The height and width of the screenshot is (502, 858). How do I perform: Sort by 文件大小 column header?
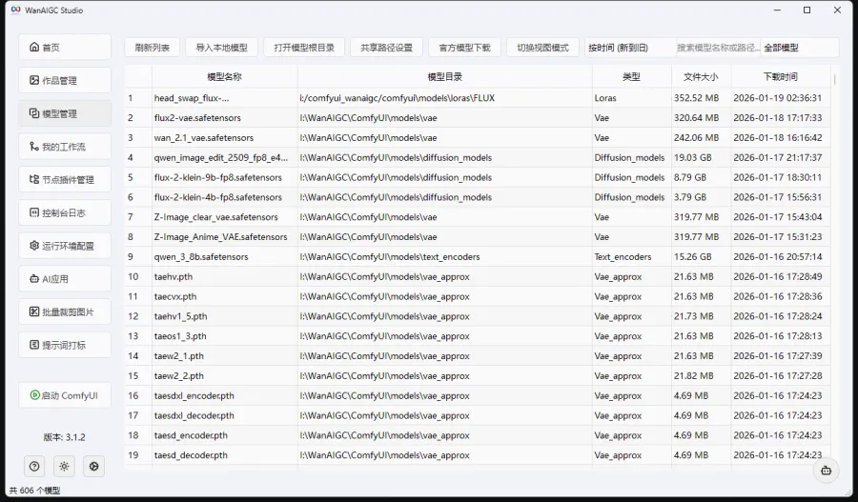click(x=701, y=76)
